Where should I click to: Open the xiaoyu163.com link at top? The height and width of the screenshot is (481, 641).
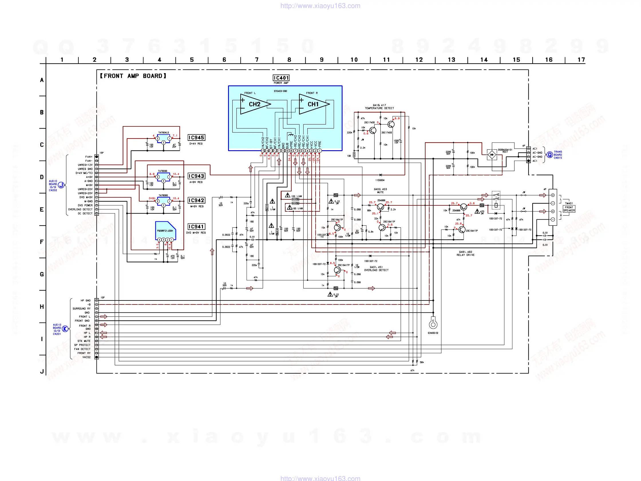[320, 6]
